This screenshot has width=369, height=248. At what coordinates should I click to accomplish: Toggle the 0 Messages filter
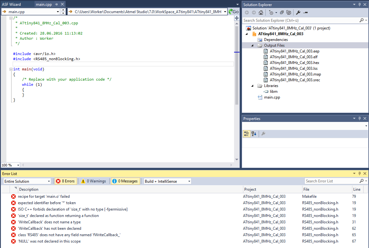pos(125,181)
